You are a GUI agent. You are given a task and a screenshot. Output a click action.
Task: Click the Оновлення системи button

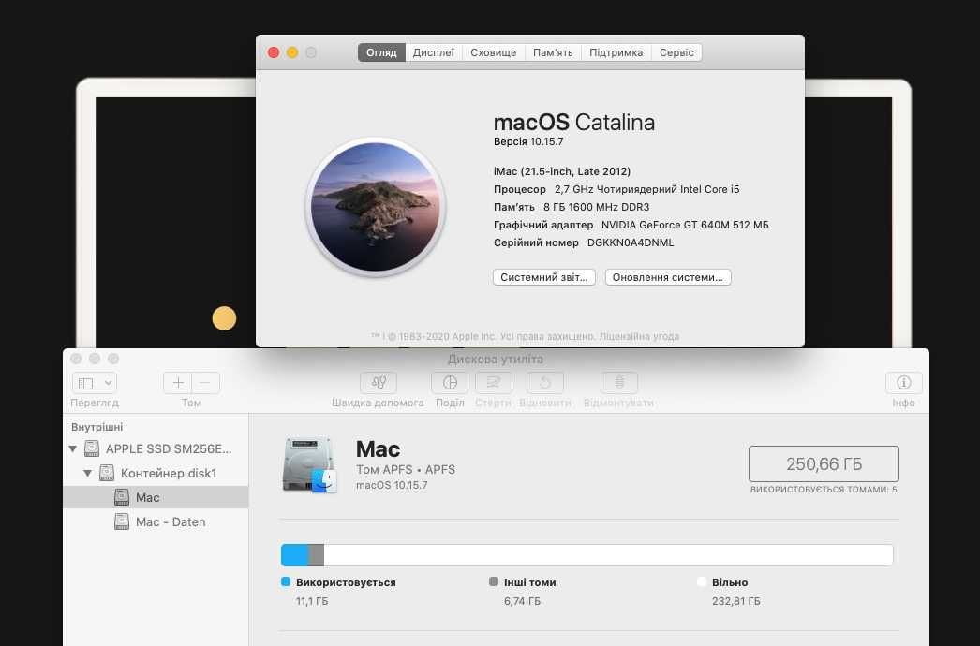(667, 277)
